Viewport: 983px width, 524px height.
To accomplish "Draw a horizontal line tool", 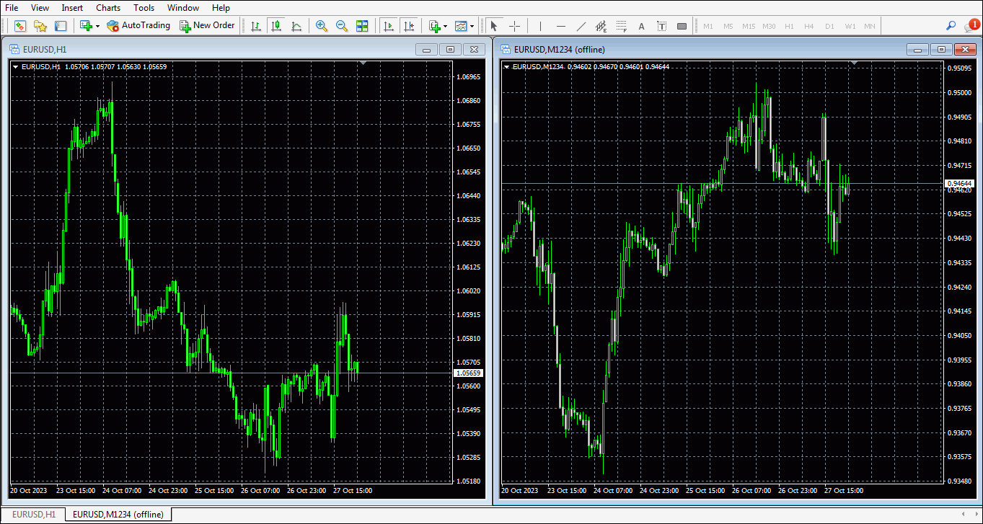I will (560, 26).
